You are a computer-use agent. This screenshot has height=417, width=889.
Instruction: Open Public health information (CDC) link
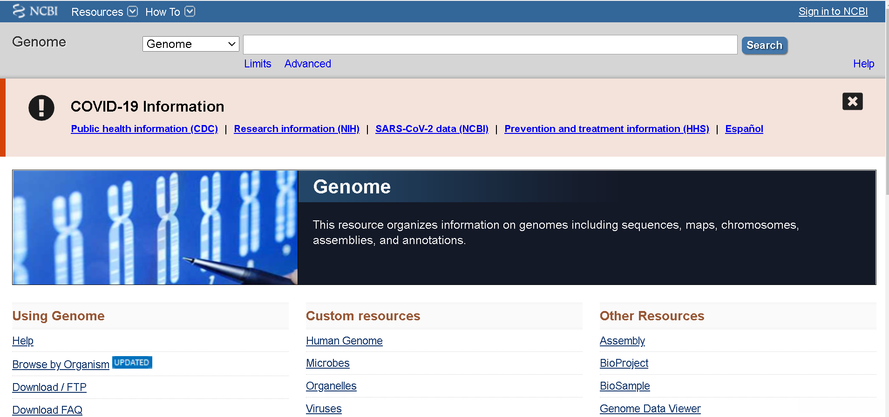click(x=144, y=129)
